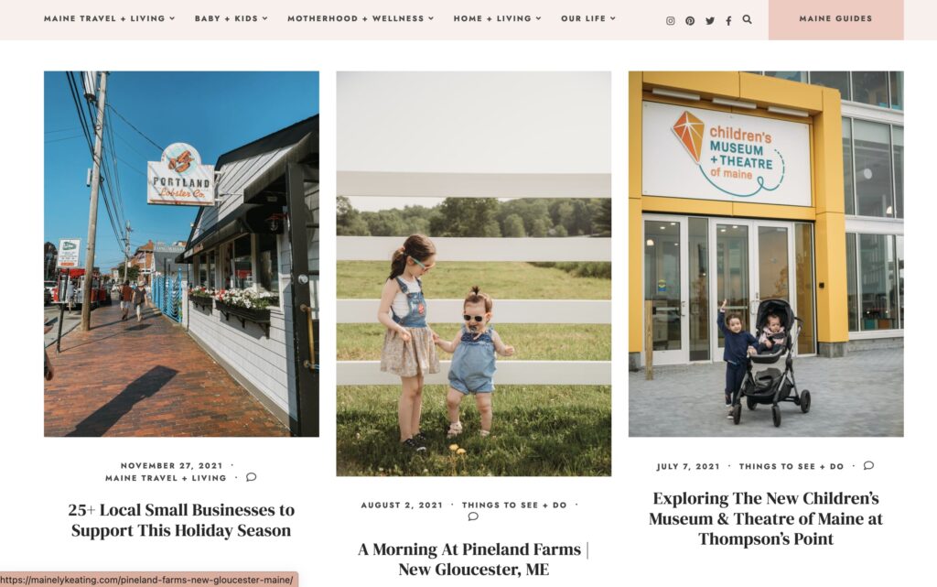Click the search magnifier icon
The width and height of the screenshot is (937, 587).
(x=747, y=19)
